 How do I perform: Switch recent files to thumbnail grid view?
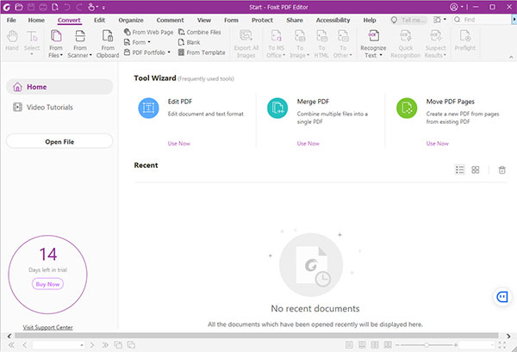pyautogui.click(x=476, y=170)
